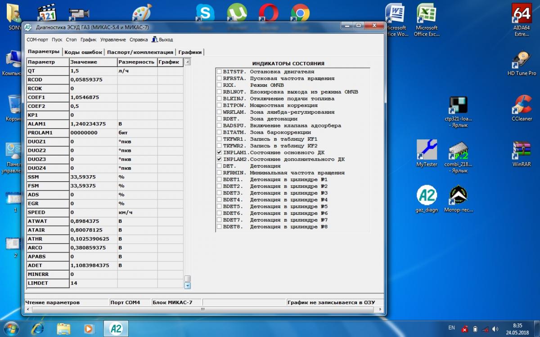The image size is (540, 337).
Task: Open Microsoft Office Excel shortcut
Action: pyautogui.click(x=427, y=20)
